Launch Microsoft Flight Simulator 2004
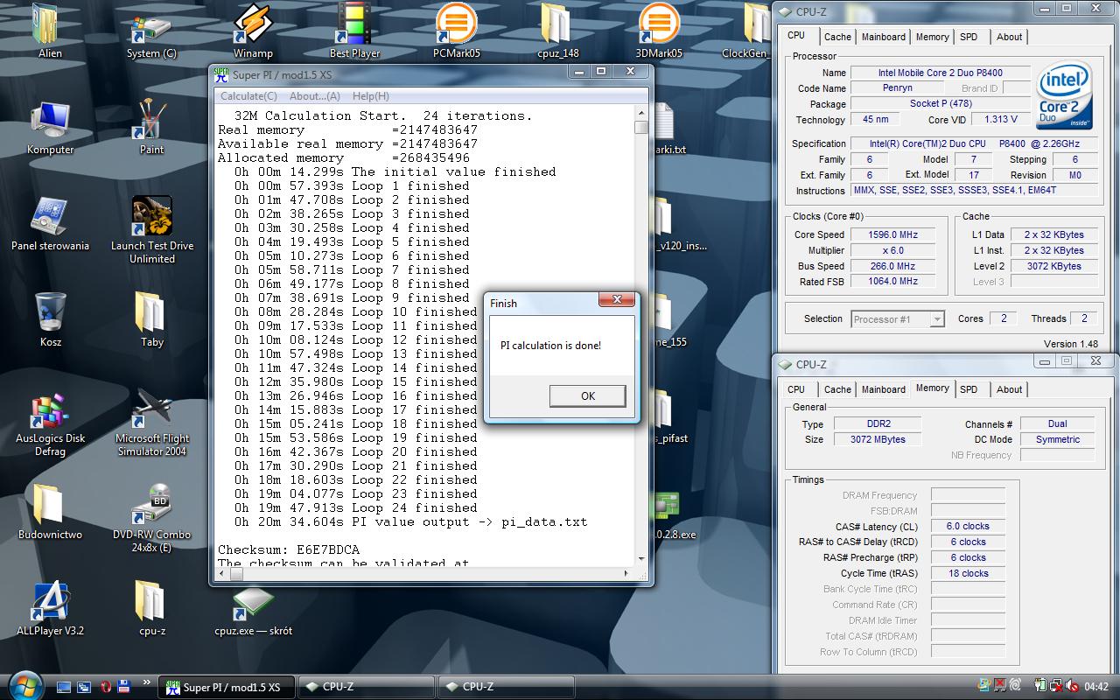Viewport: 1120px width, 700px height. click(152, 423)
